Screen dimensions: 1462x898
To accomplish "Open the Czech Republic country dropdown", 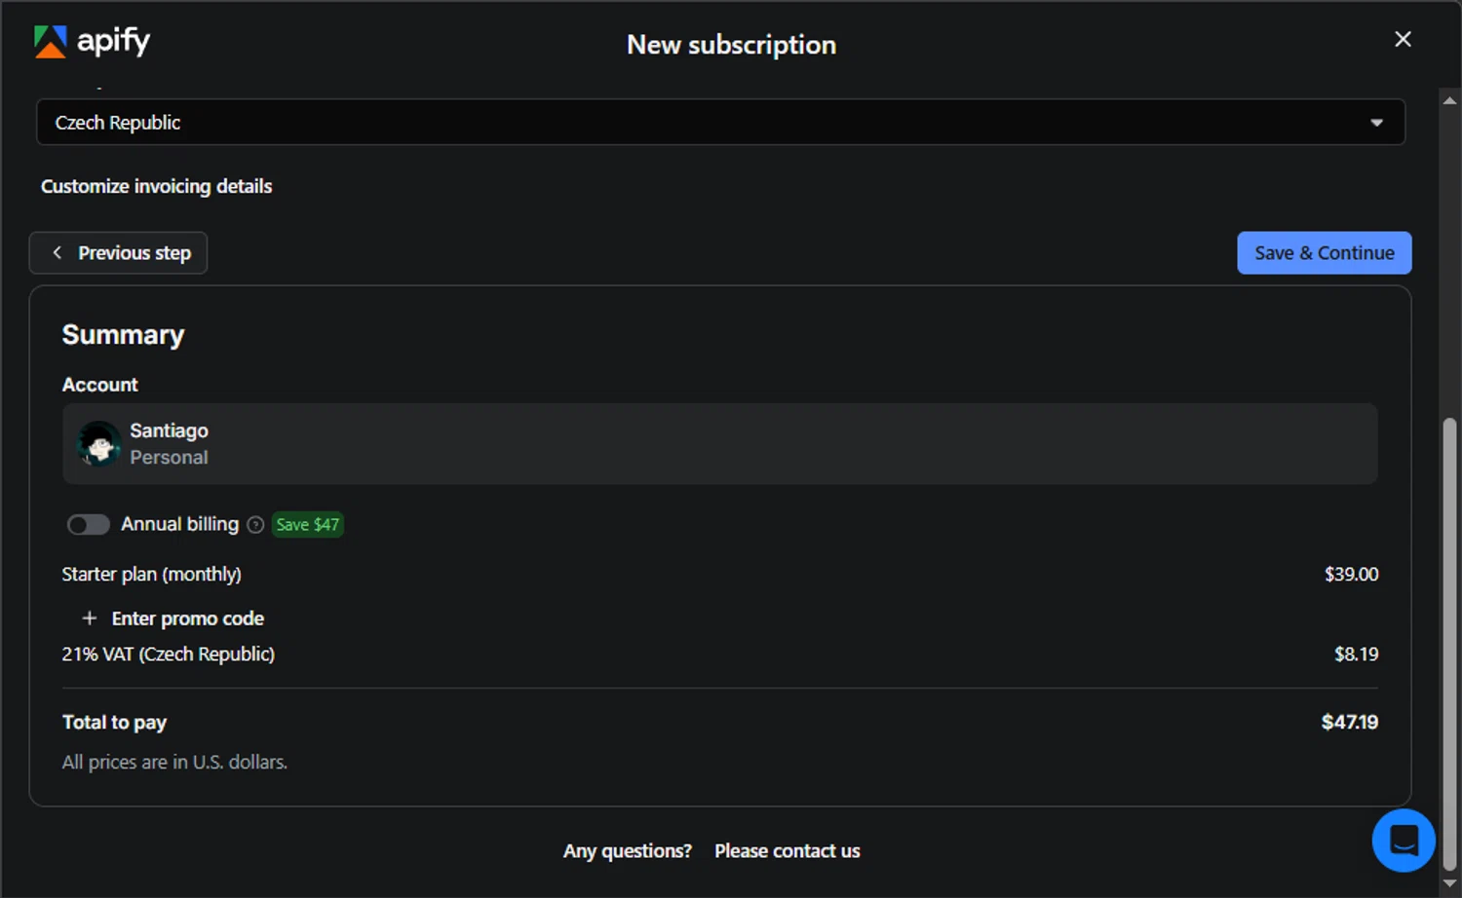I will tap(720, 123).
